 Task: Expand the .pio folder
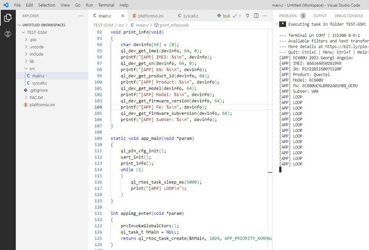[x=26, y=40]
